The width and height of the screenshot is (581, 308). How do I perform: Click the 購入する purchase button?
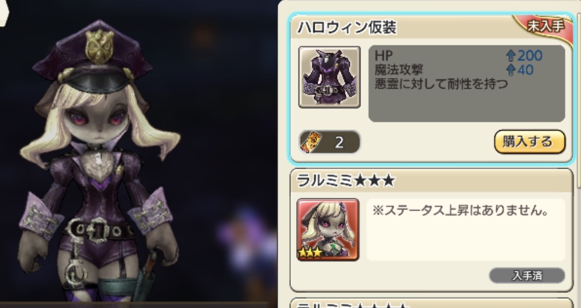(x=530, y=141)
